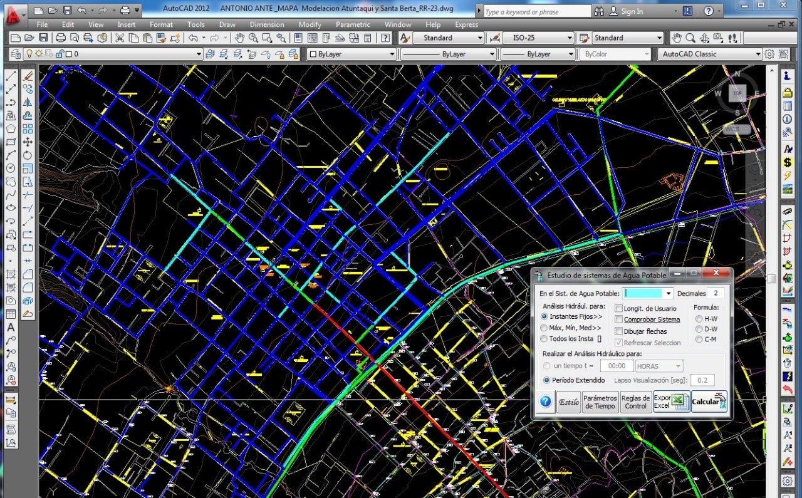Open the Modify menu
Viewport: 802px width, 498px height.
310,24
